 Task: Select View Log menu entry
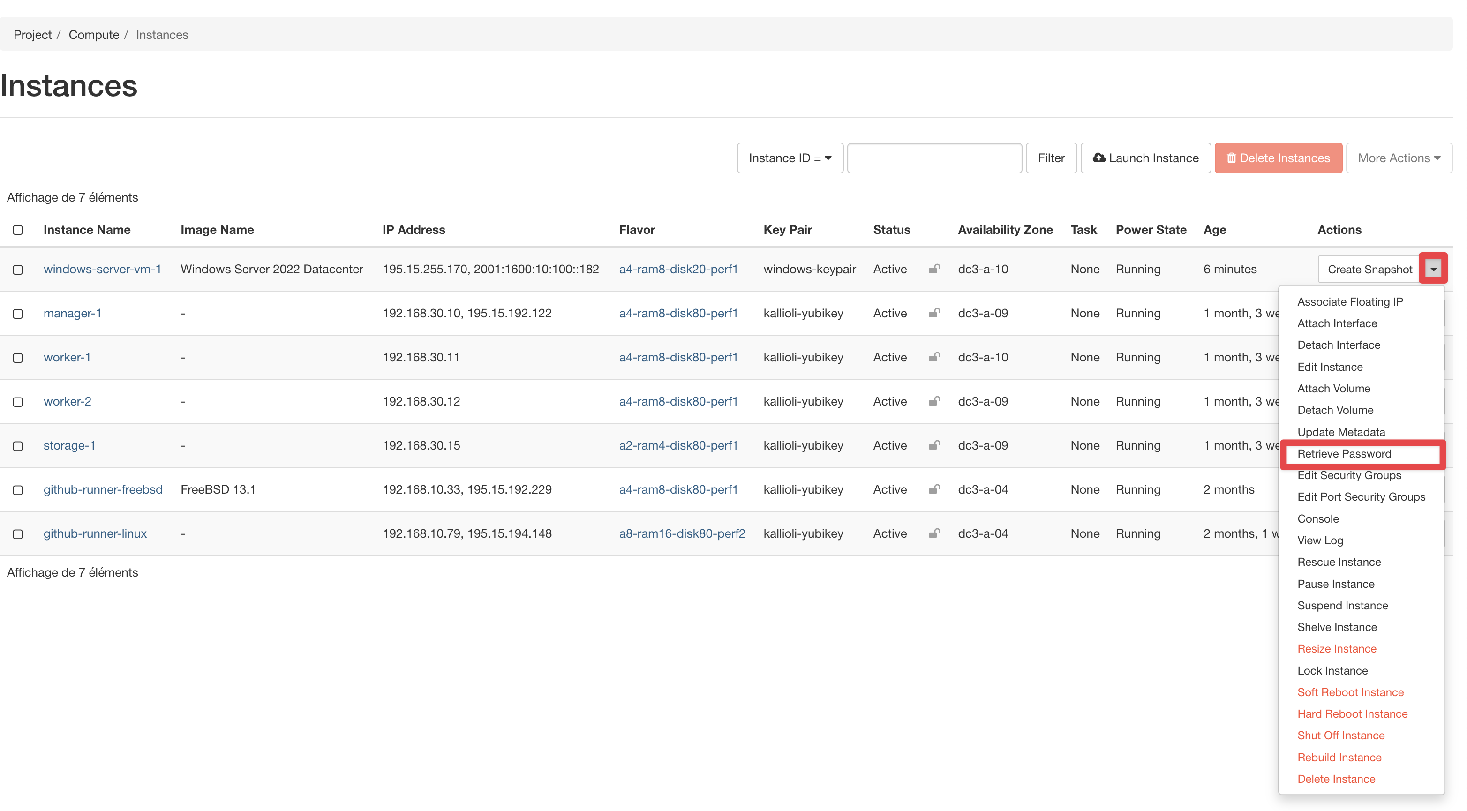1319,541
